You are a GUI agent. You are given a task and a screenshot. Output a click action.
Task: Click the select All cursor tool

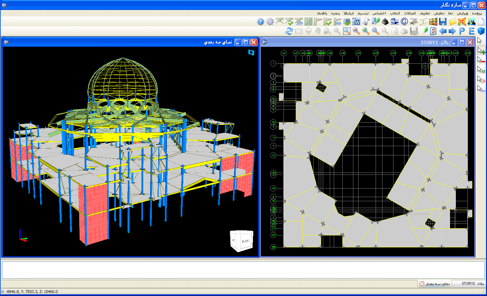click(x=482, y=69)
